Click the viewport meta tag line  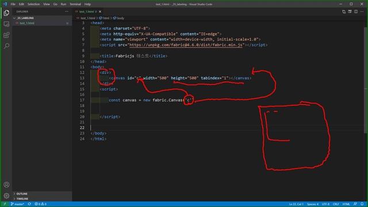(x=180, y=40)
